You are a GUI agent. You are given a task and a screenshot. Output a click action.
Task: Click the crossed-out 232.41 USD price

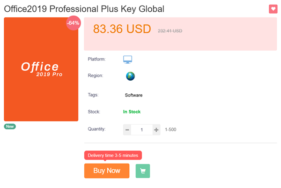tap(170, 31)
